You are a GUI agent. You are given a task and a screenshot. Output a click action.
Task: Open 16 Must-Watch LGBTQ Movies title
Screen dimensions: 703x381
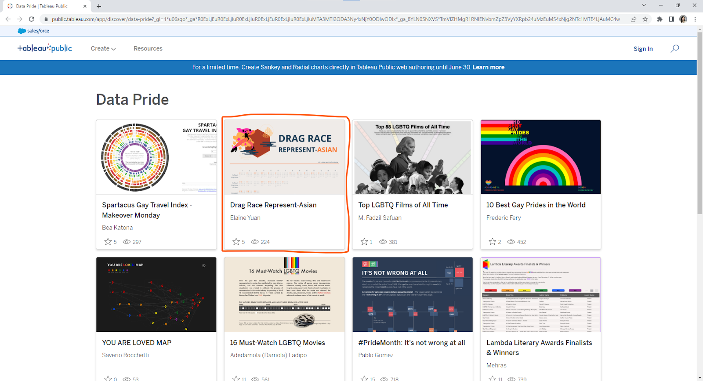tap(277, 342)
